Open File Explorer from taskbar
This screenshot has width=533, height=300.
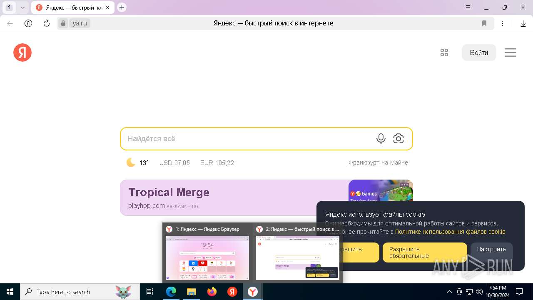[192, 292]
